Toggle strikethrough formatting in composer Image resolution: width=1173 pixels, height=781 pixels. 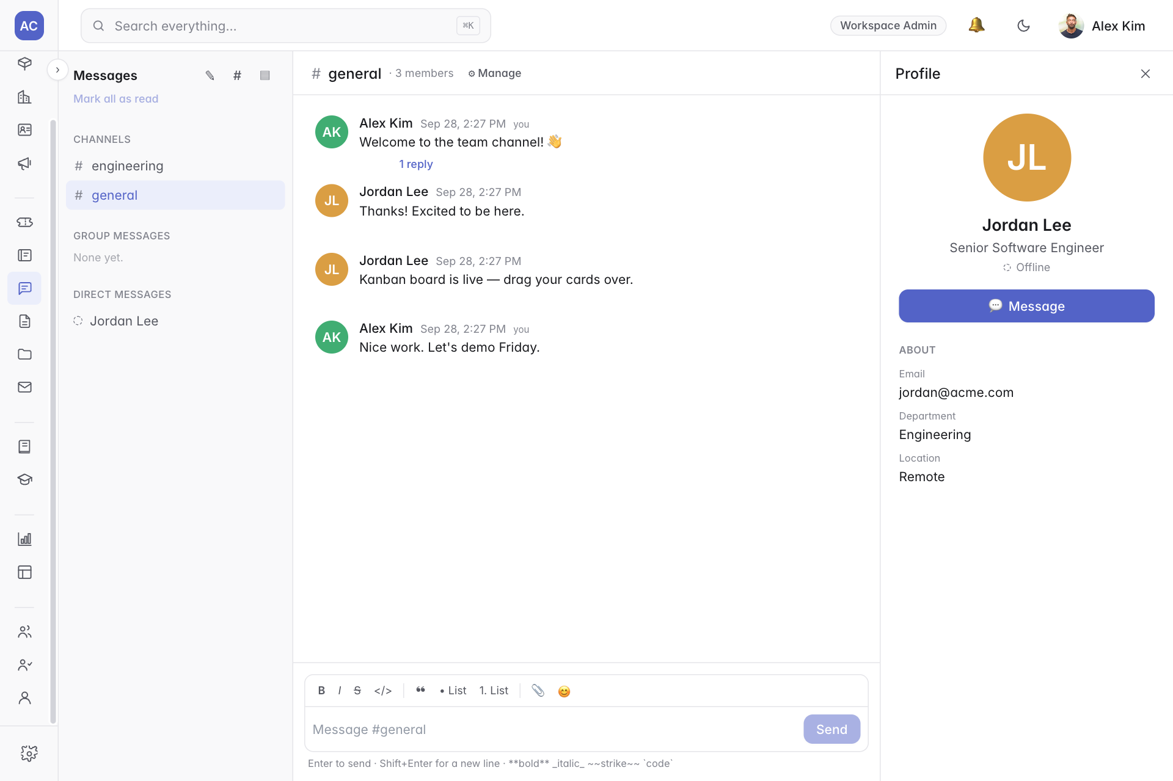tap(357, 691)
